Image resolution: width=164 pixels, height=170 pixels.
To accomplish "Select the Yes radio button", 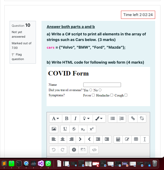I will coord(91,90).
